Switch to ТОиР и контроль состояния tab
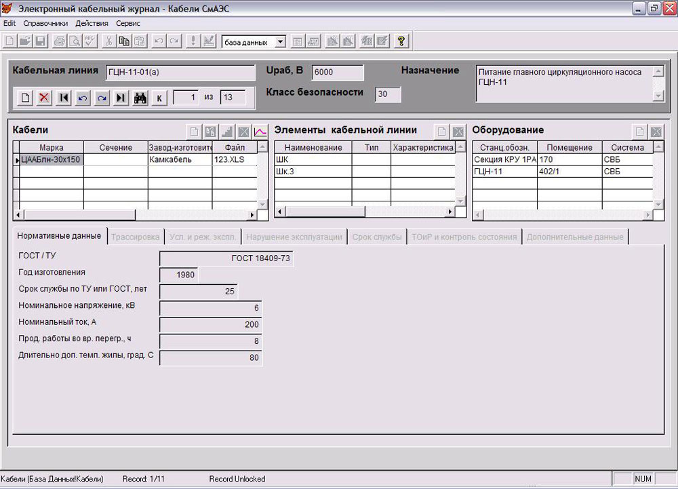This screenshot has width=678, height=489. 464,237
